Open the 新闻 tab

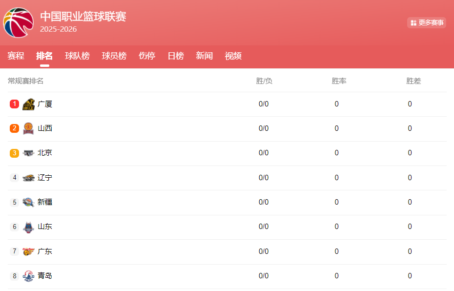coord(204,56)
